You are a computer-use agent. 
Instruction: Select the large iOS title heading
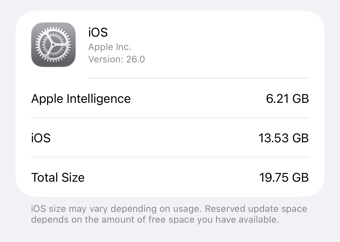tap(98, 32)
